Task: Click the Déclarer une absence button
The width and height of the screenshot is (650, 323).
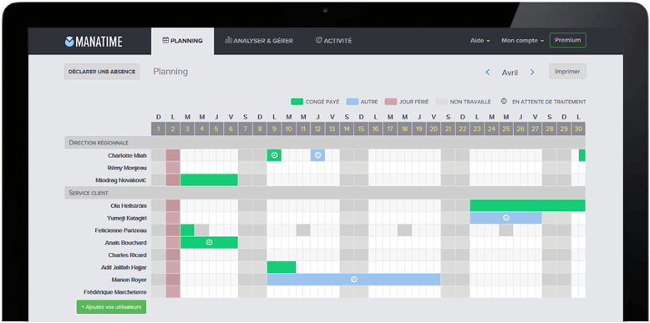Action: pyautogui.click(x=102, y=72)
